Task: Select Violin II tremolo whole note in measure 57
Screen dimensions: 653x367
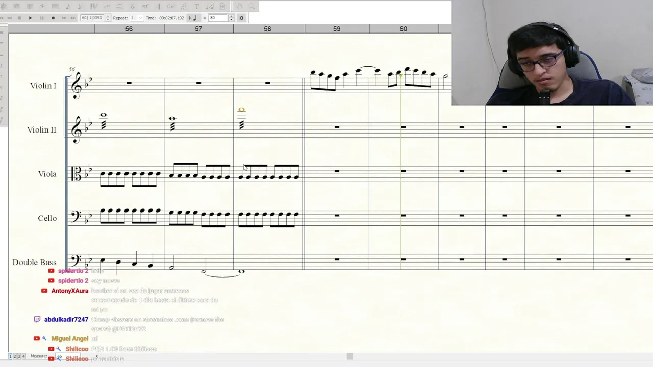Action: point(172,119)
